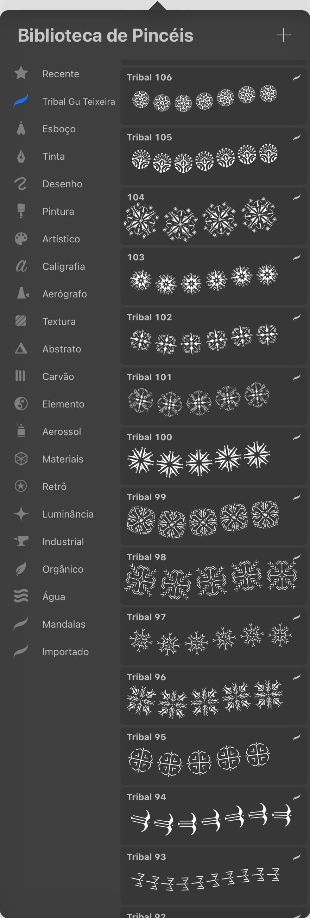The height and width of the screenshot is (918, 310).
Task: Select the Tribal 100 brush preview
Action: tap(213, 456)
